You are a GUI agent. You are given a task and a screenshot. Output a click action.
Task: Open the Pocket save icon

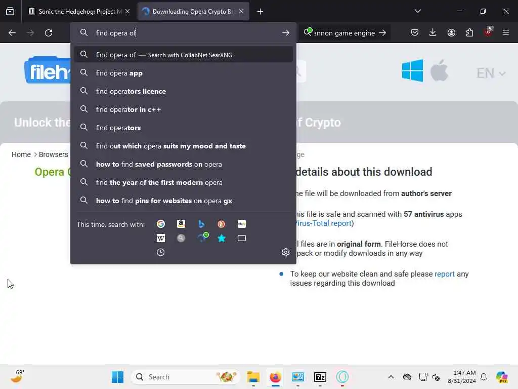(x=415, y=32)
